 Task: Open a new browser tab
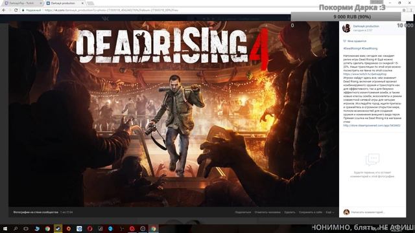90,3
